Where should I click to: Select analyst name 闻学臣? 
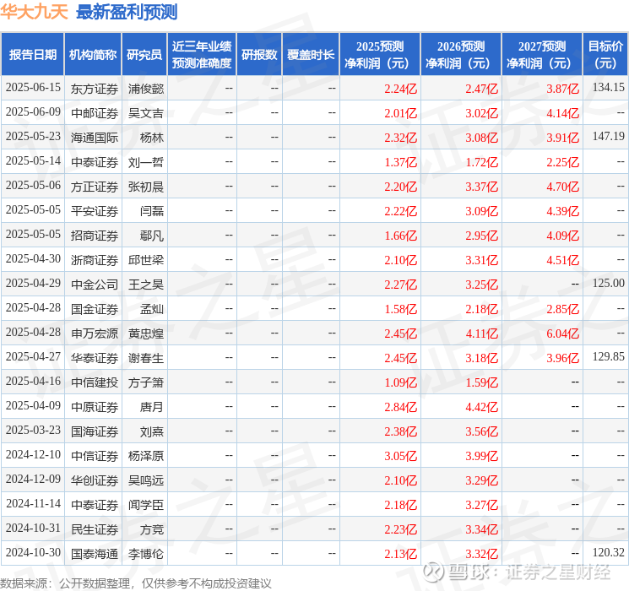[x=145, y=505]
